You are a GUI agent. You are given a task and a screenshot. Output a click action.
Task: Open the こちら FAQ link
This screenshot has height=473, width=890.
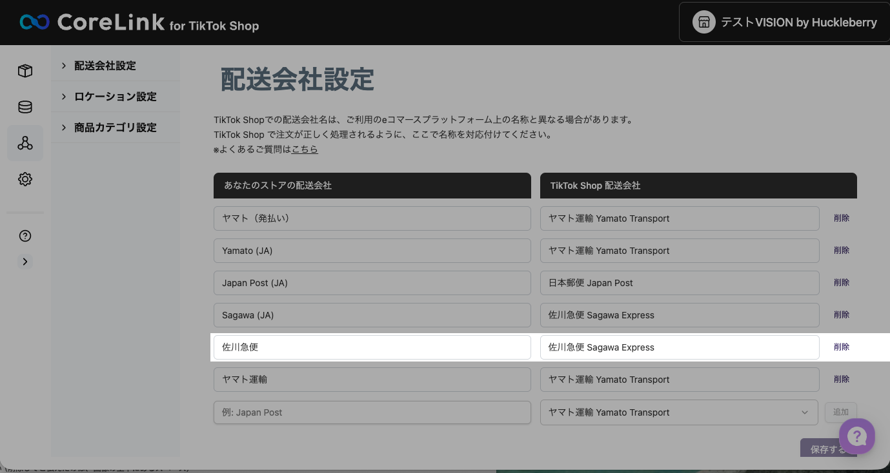coord(305,150)
